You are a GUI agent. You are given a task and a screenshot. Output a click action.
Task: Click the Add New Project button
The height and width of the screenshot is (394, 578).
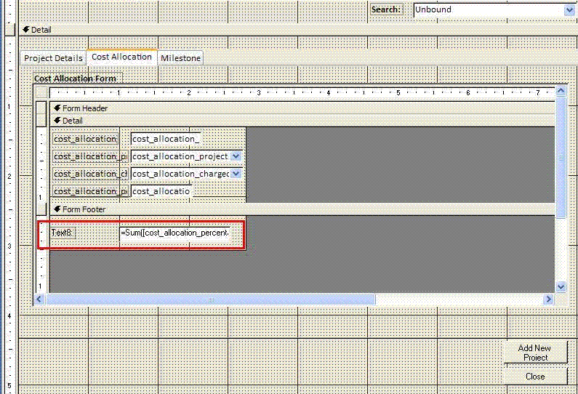(535, 353)
